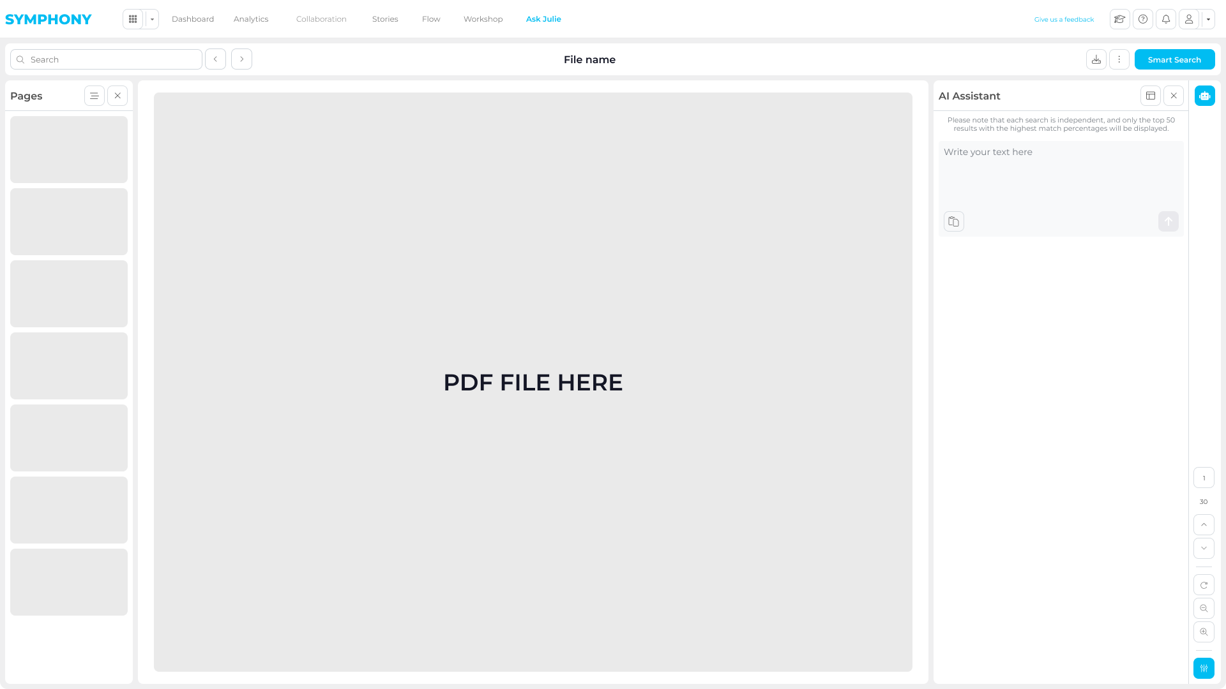
Task: Open the three-dot more options menu
Action: (x=1119, y=59)
